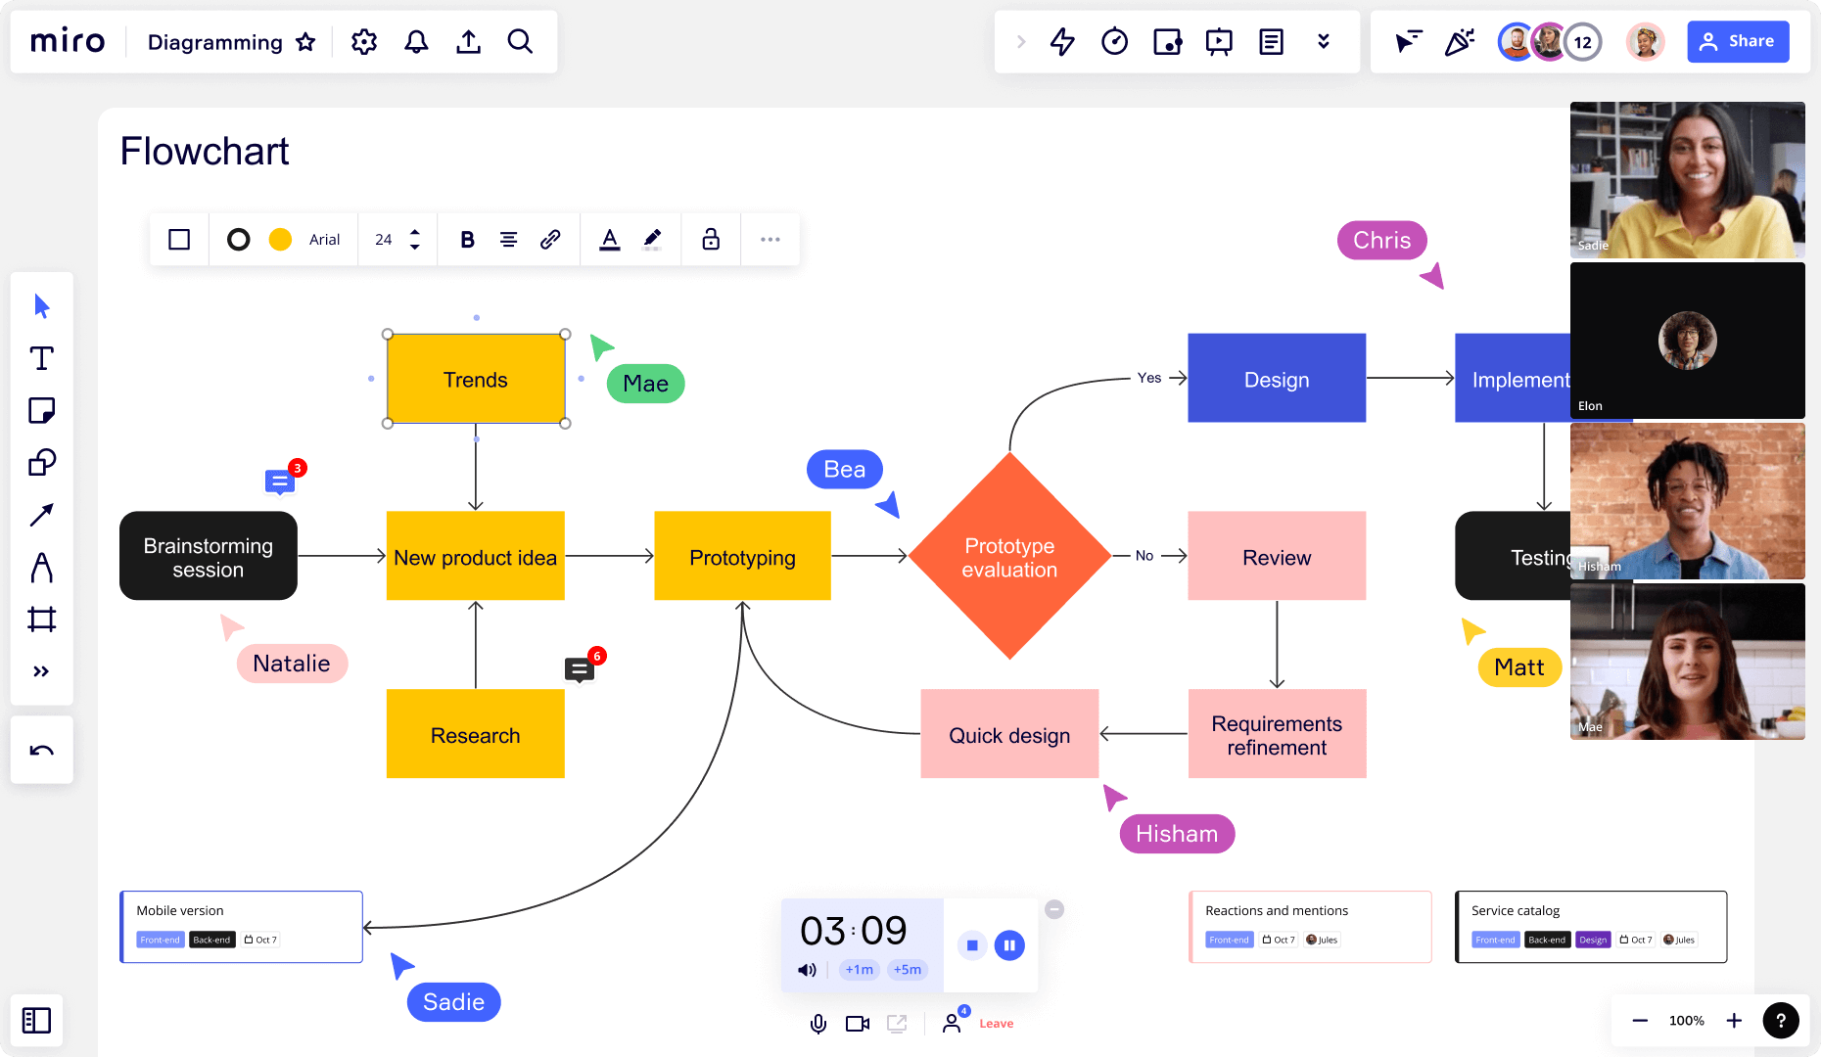The height and width of the screenshot is (1057, 1821).
Task: Collapse the apps toolbar with the down chevrons
Action: (x=1324, y=41)
